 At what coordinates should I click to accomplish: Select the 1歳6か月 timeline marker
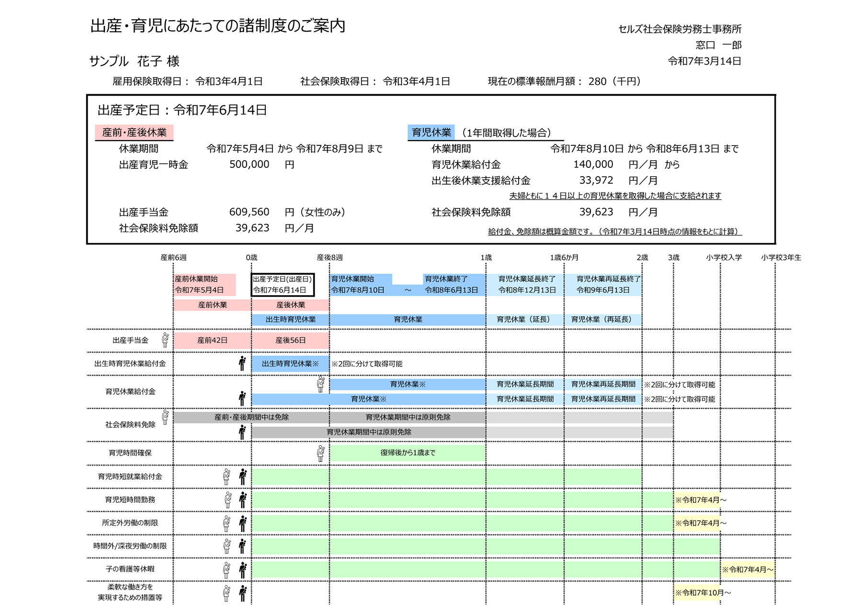point(564,257)
